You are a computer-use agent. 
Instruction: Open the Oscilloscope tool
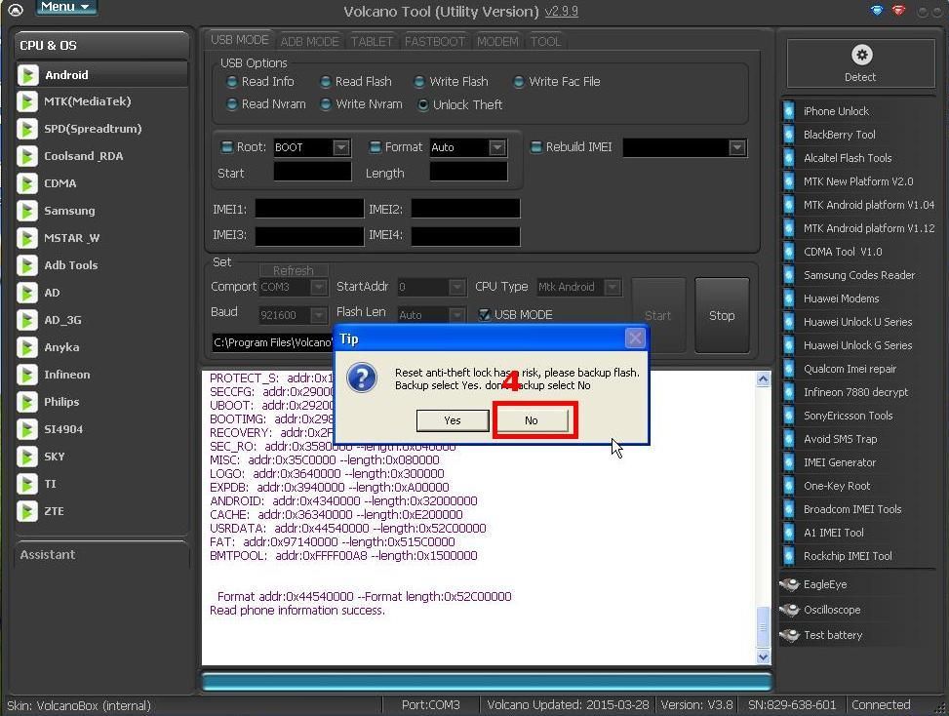tap(790, 610)
